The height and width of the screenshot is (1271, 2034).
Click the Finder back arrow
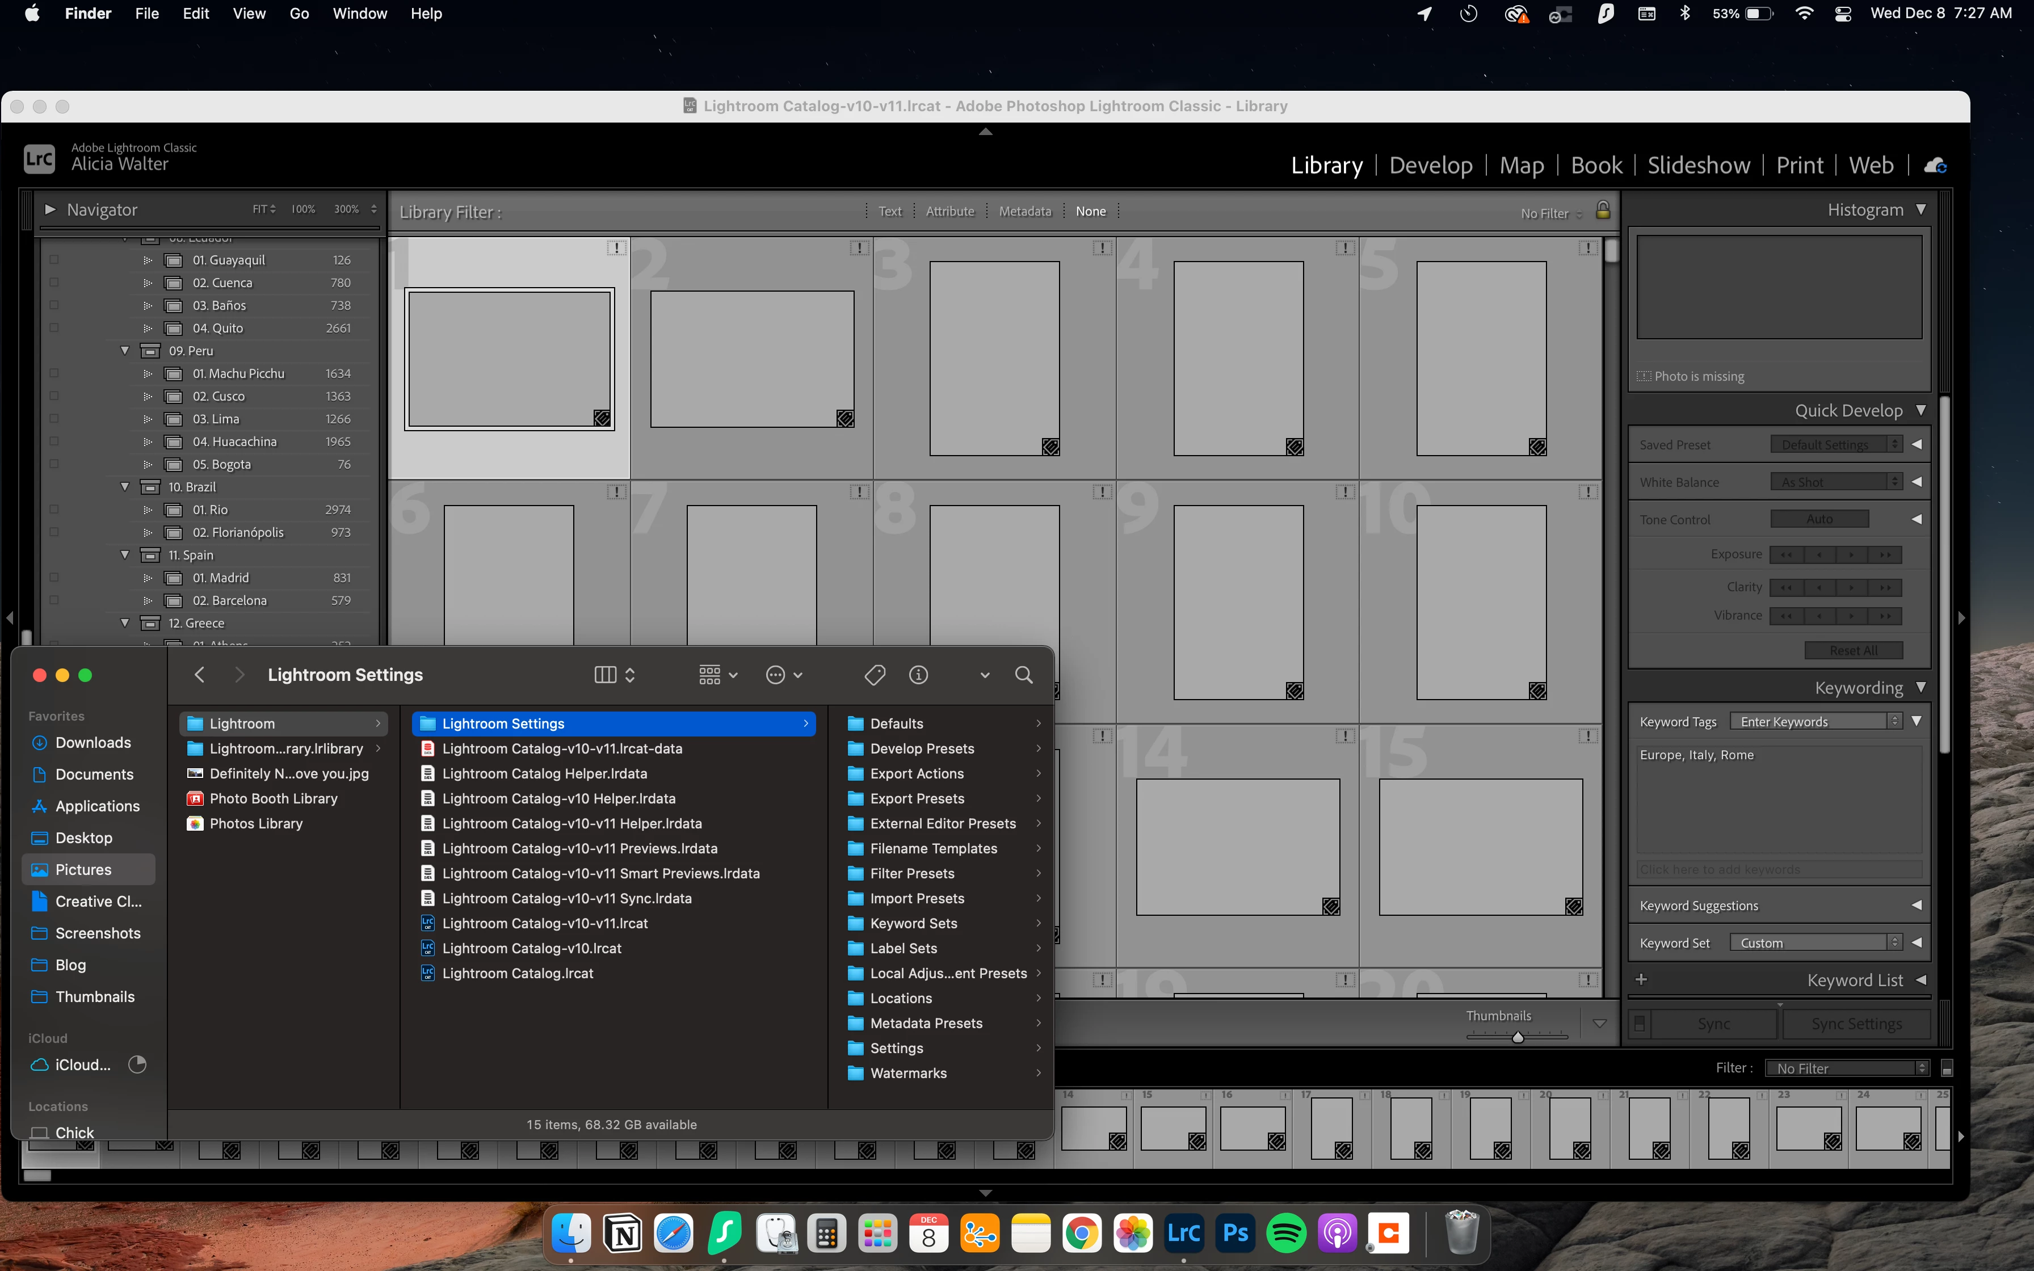pyautogui.click(x=199, y=675)
